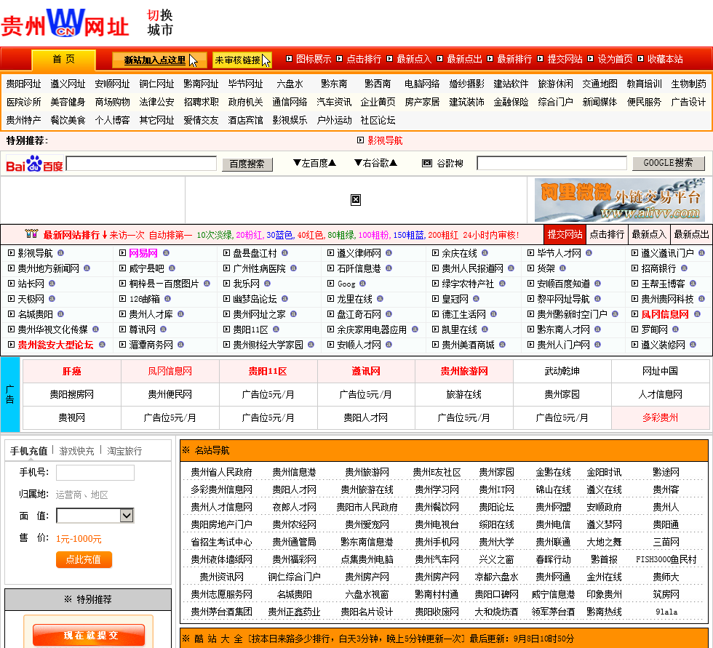
Task: Open the 生物制药 category link
Action: 688,84
